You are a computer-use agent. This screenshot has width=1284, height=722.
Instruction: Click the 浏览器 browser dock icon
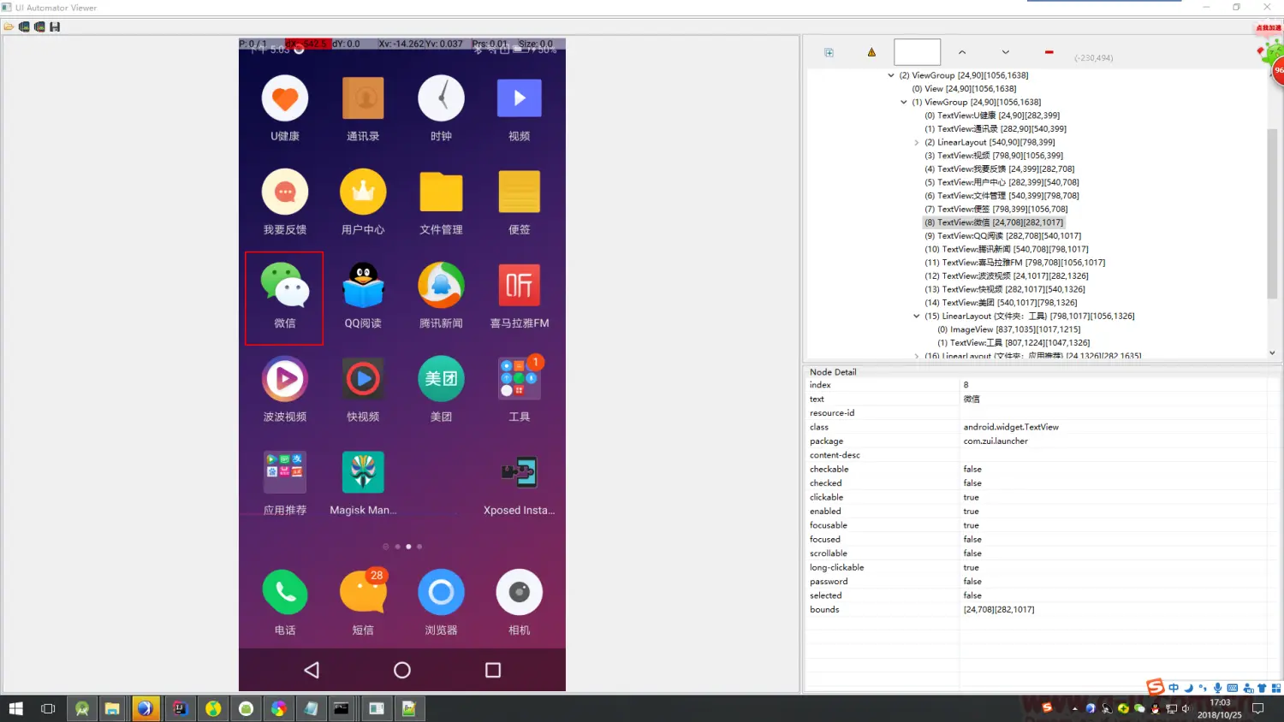(x=441, y=592)
